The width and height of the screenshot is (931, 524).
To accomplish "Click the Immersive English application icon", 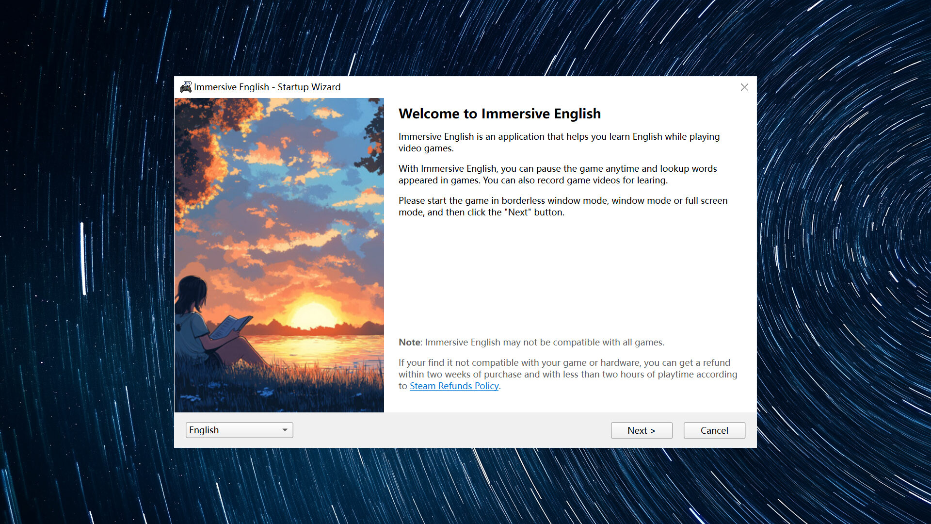I will 186,87.
